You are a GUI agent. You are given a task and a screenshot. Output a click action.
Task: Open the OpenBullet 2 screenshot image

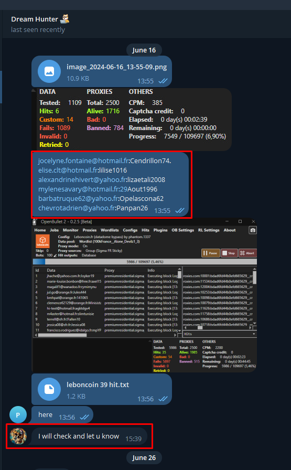144,295
